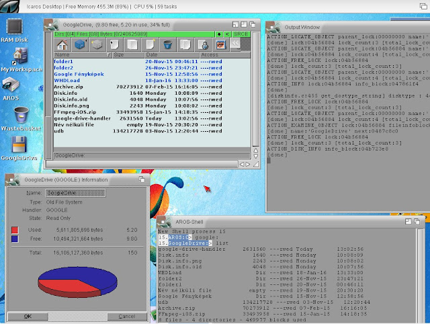Select the Archive.zip file
The image size is (430, 324).
pos(152,87)
